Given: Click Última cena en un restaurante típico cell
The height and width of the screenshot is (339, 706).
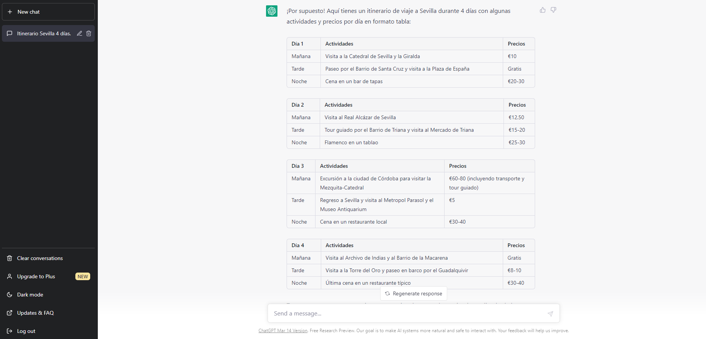Looking at the screenshot, I should (412, 283).
